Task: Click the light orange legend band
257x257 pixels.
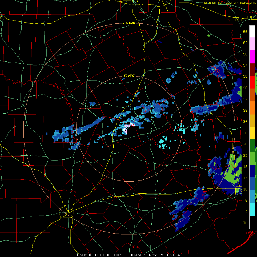Action: pyautogui.click(x=252, y=108)
